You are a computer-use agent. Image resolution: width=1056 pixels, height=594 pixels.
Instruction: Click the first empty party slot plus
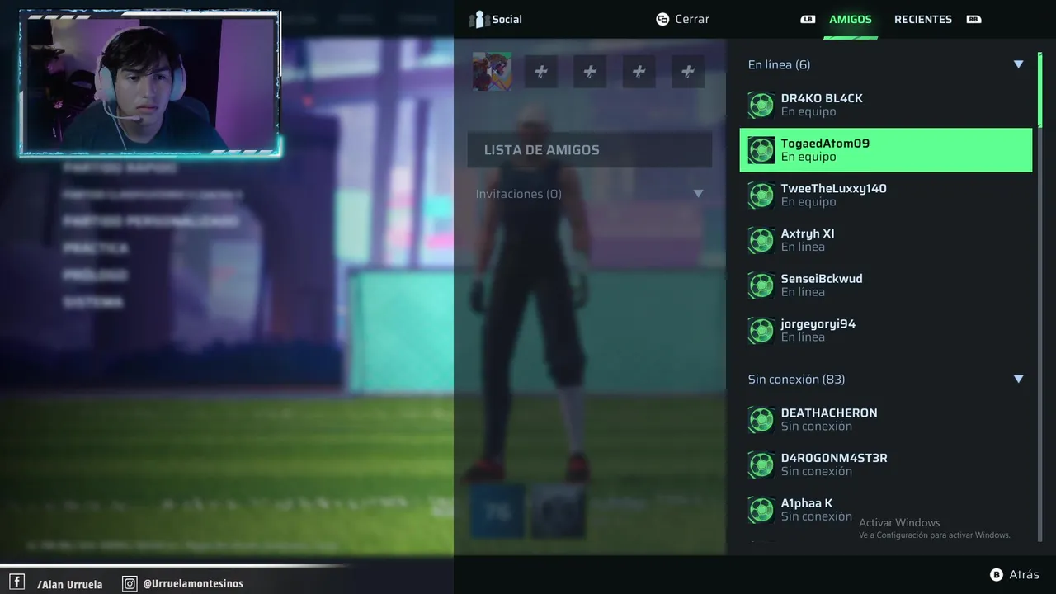click(540, 72)
